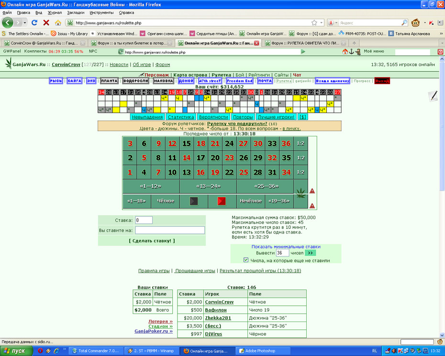Viewport: 445px width, 356px height.
Task: Click the red power icon in GWPanel
Action: pyautogui.click(x=440, y=52)
